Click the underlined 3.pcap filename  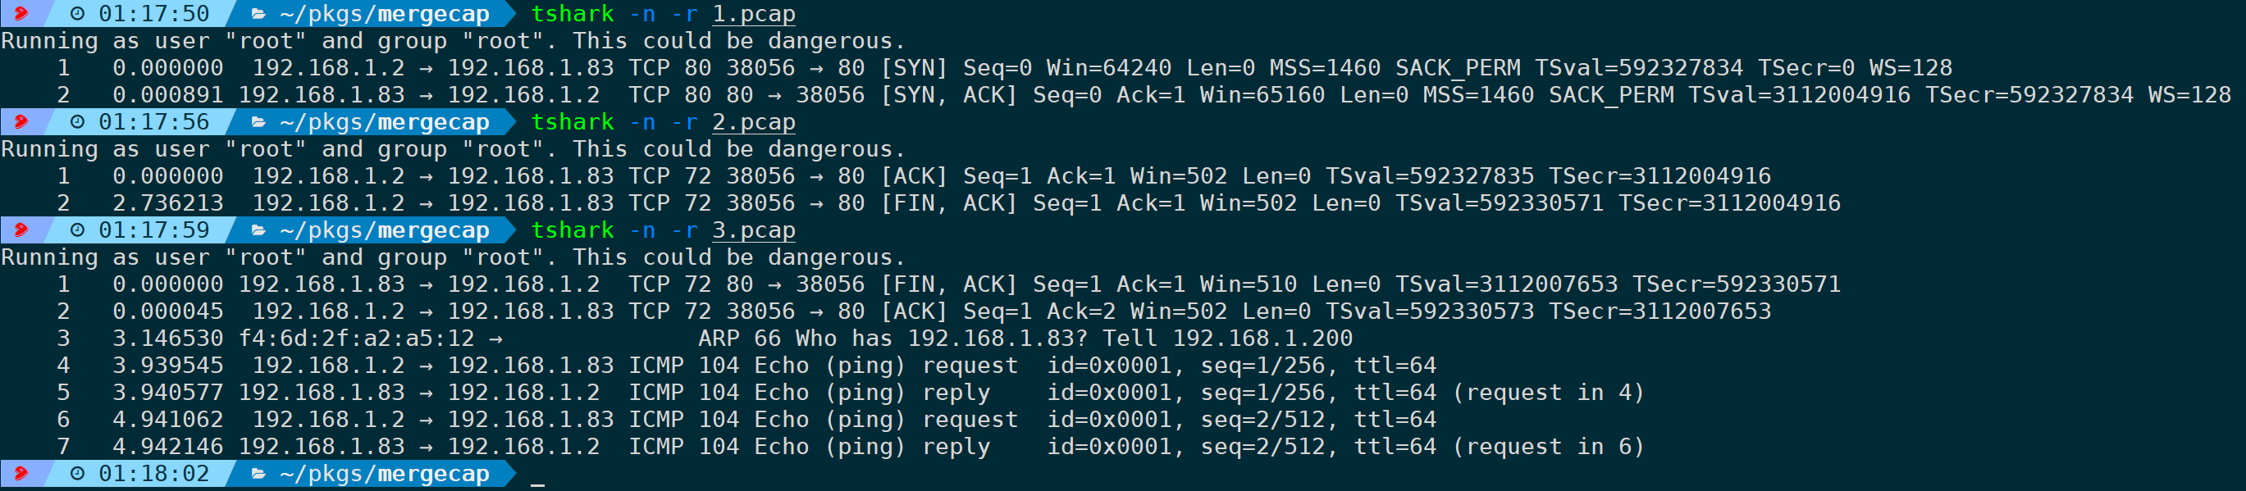point(753,230)
